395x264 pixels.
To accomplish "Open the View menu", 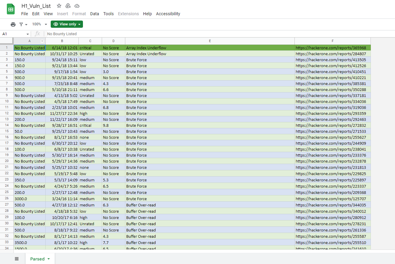I will click(x=48, y=14).
